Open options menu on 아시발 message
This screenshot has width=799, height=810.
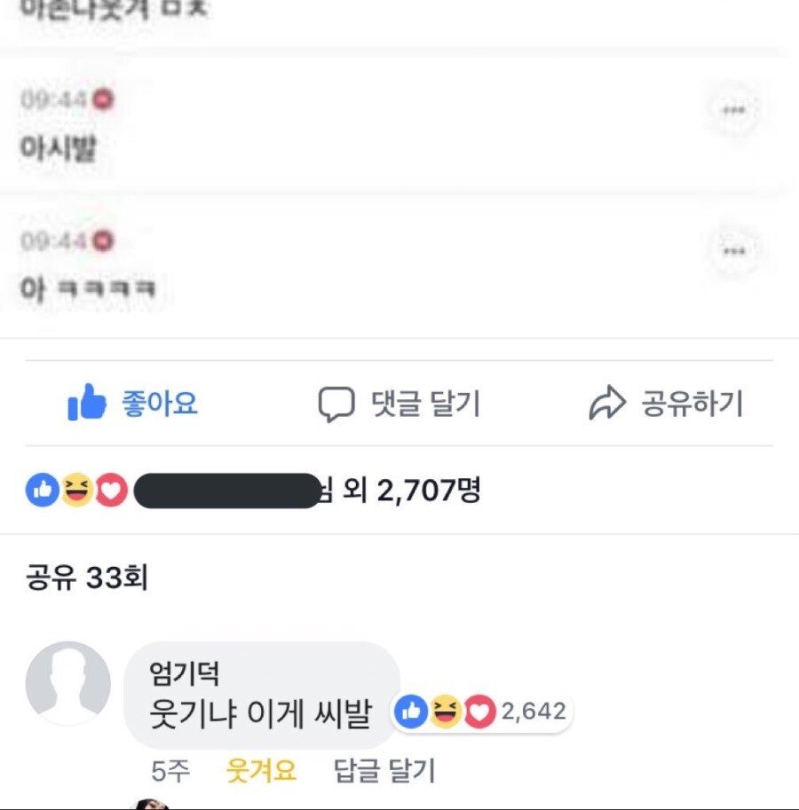733,110
